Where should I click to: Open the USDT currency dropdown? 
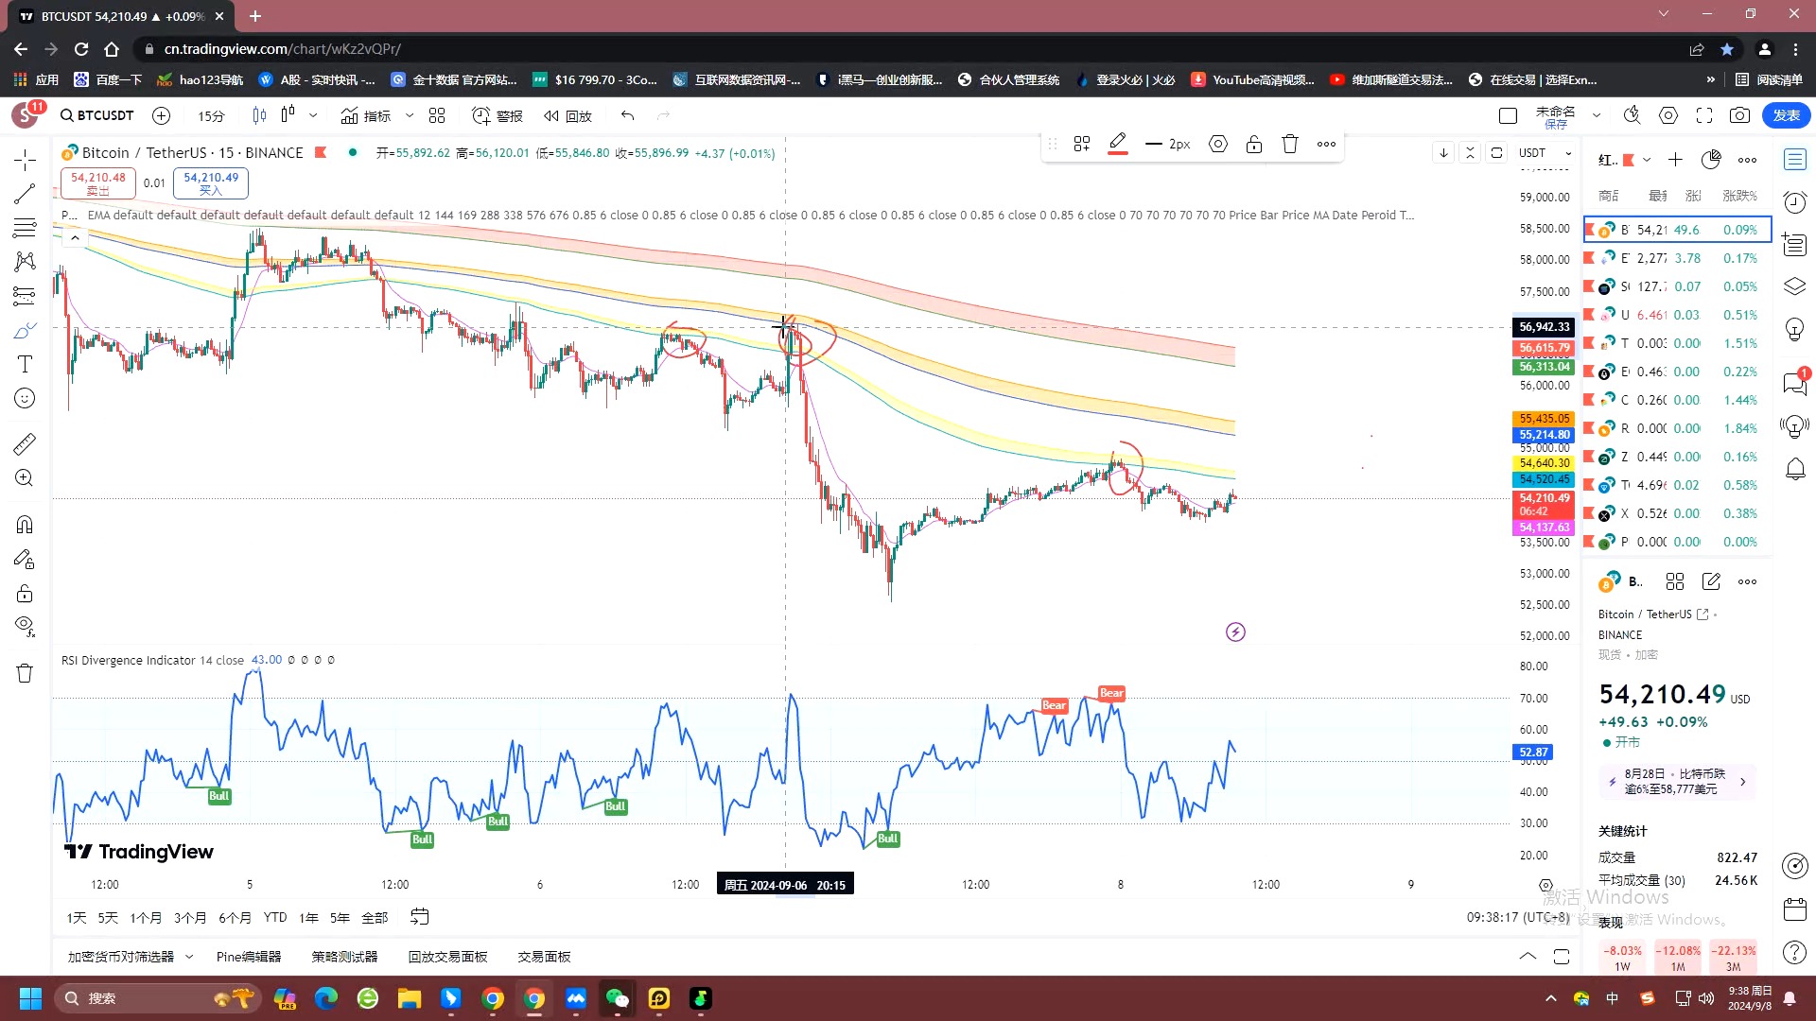(1545, 153)
